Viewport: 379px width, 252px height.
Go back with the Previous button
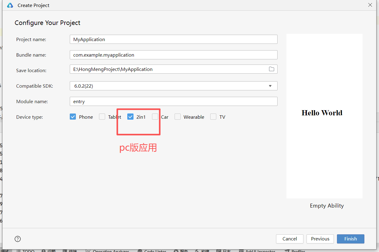coord(320,239)
